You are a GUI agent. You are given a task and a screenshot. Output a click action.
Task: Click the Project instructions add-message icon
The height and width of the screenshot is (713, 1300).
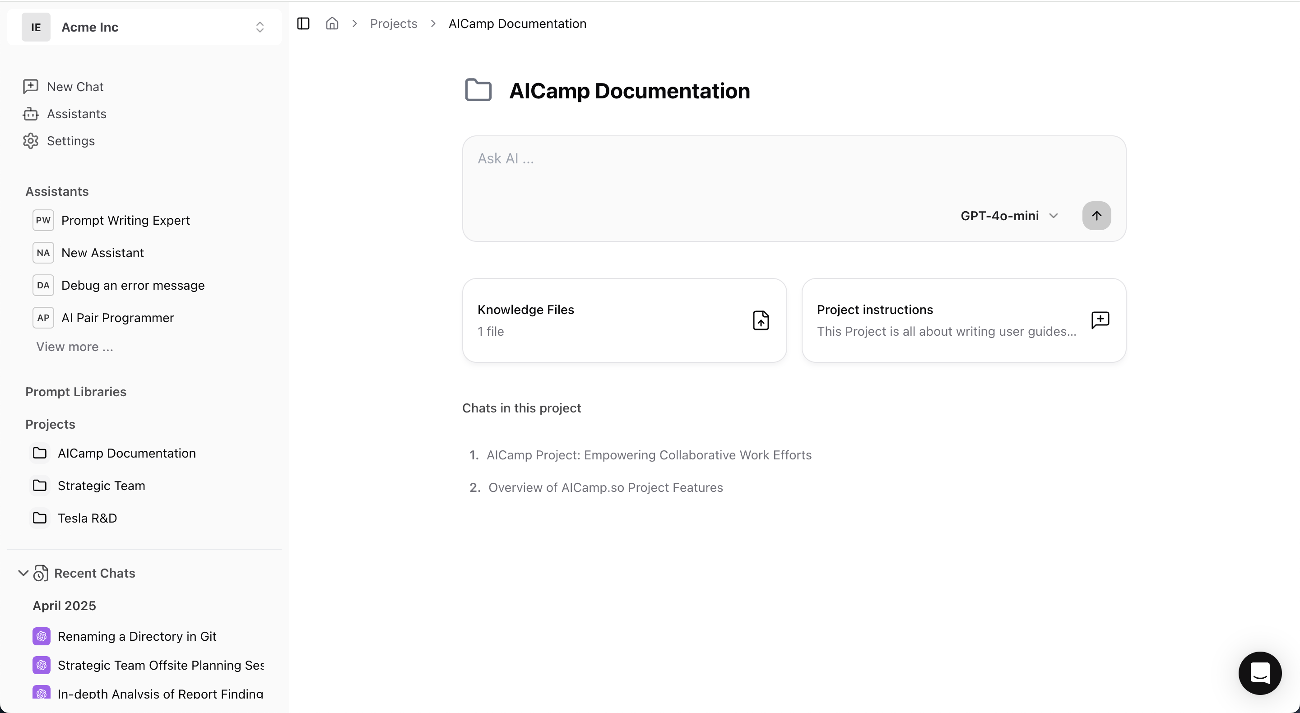pos(1100,320)
